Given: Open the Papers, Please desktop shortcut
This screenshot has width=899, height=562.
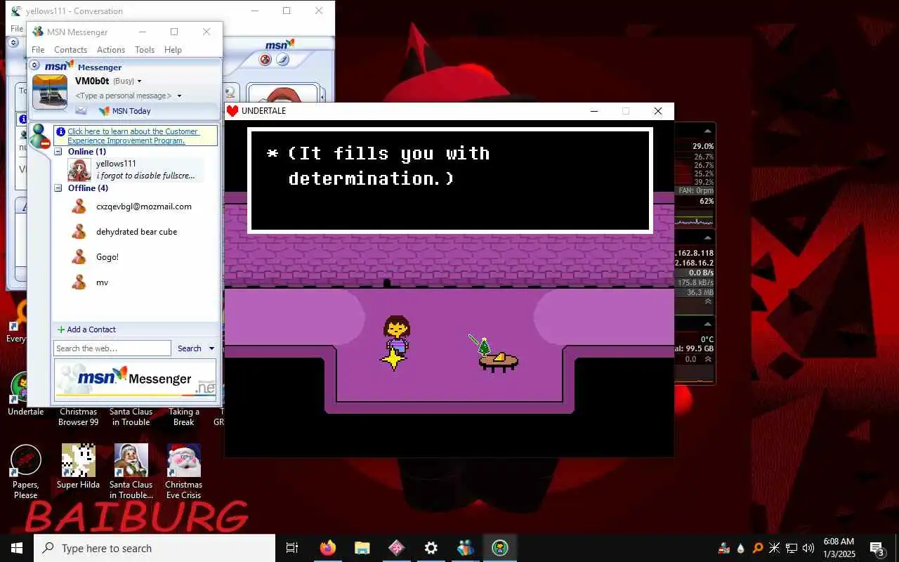Looking at the screenshot, I should [x=25, y=472].
